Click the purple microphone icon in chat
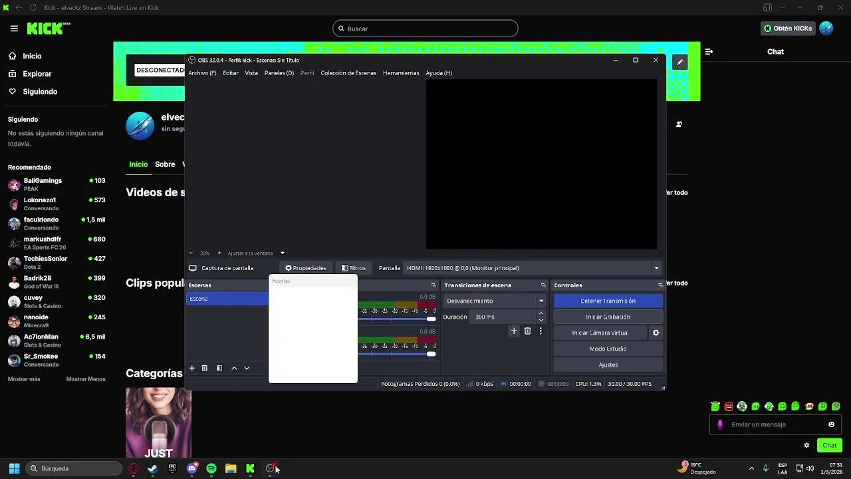 (x=720, y=424)
